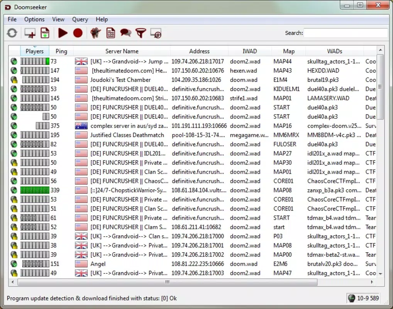Image resolution: width=393 pixels, height=309 pixels.
Task: Click the complex-doom.v25... WADs cell
Action: click(x=334, y=126)
